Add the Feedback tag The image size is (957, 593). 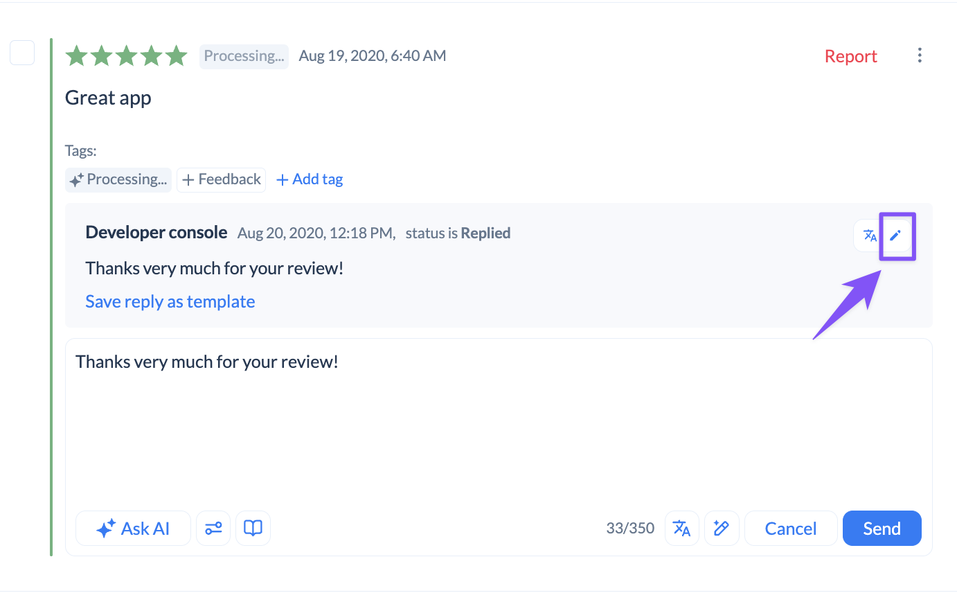pos(222,179)
